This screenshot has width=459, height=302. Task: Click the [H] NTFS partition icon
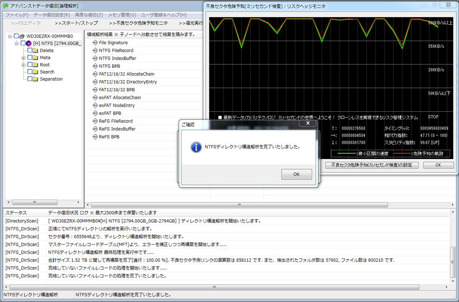[x=29, y=44]
